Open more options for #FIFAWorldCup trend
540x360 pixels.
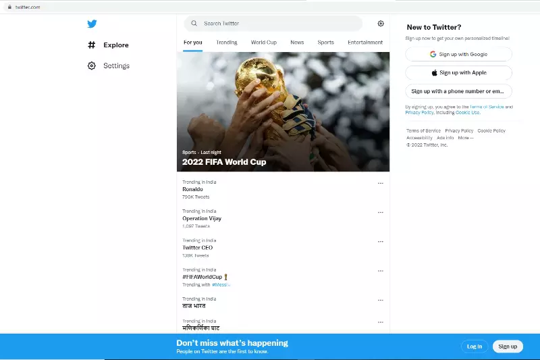coord(381,271)
